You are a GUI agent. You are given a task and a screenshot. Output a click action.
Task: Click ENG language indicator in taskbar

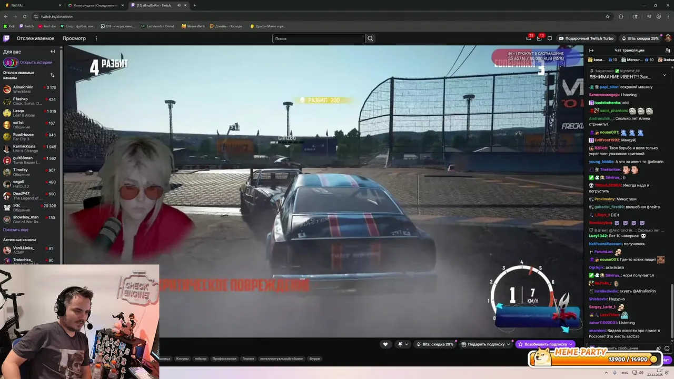pyautogui.click(x=625, y=373)
